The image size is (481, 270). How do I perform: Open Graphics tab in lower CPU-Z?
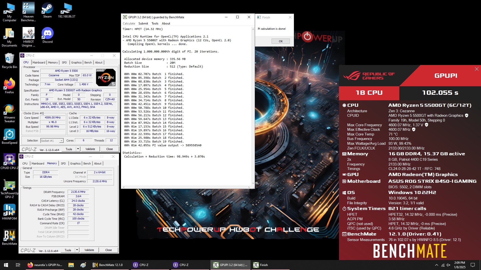(75, 163)
